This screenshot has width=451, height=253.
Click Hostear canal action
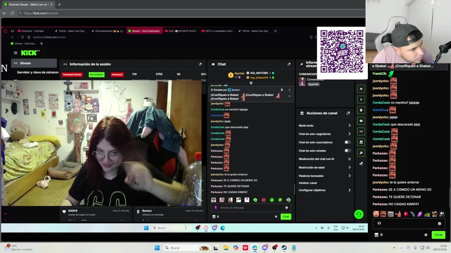coord(308,183)
